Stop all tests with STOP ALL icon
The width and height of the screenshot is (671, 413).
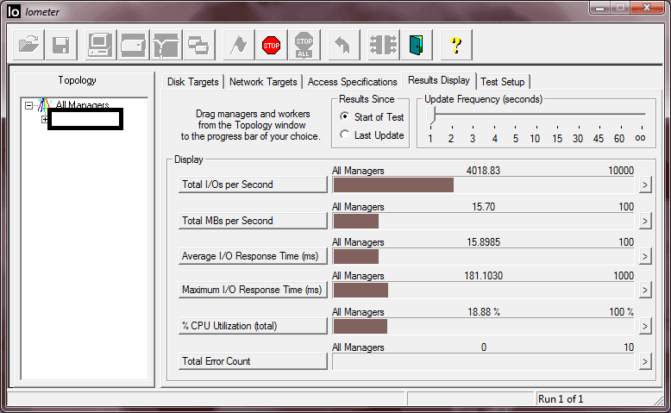tap(304, 45)
